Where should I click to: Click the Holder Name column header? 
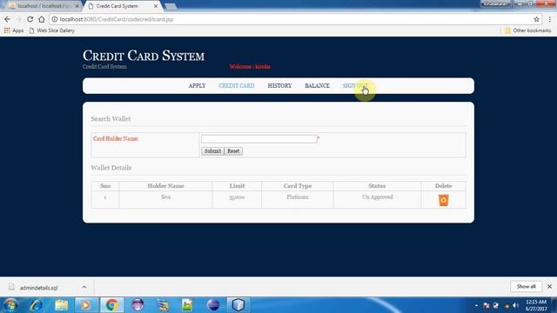(165, 186)
